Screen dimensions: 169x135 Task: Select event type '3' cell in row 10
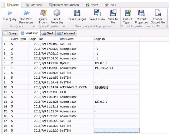pyautogui.click(x=20, y=87)
